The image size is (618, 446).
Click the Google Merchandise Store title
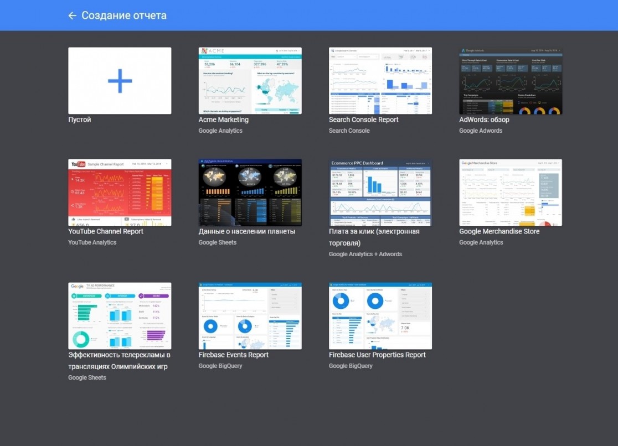tap(499, 231)
